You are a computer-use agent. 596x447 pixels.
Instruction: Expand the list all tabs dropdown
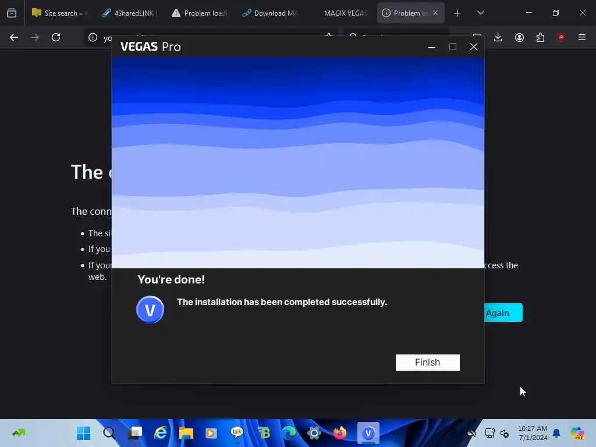coord(480,13)
